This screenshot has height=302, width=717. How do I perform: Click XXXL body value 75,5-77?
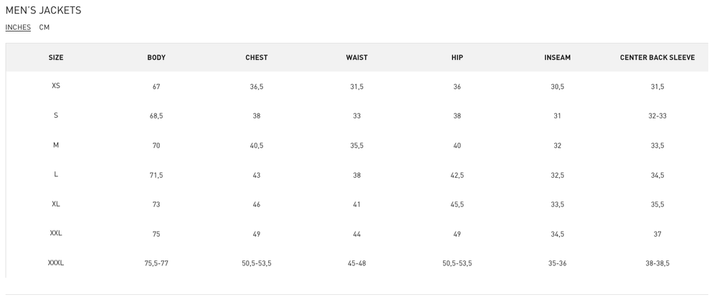tap(156, 263)
